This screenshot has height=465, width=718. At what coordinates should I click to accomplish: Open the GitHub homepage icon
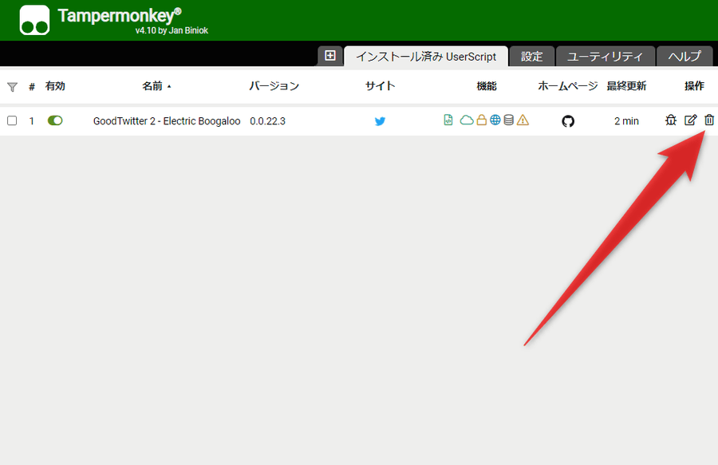click(568, 121)
